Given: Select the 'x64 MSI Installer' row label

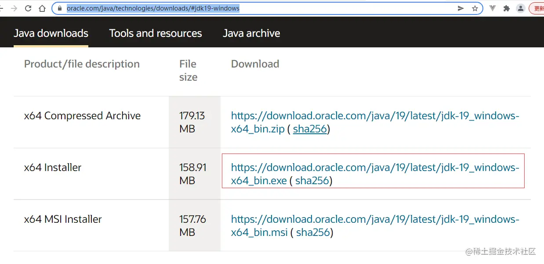Looking at the screenshot, I should [x=63, y=219].
